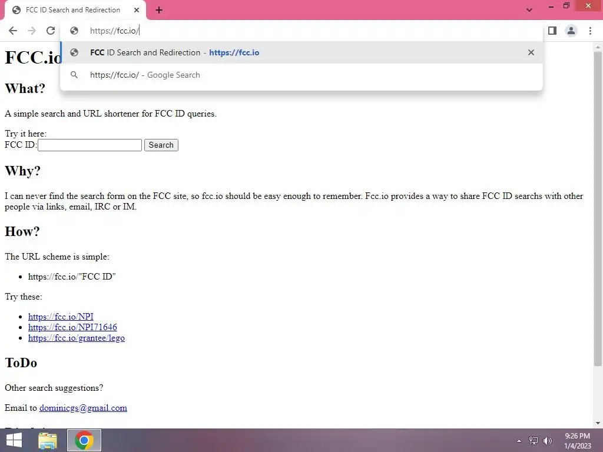Viewport: 603px width, 452px height.
Task: Click "A simple search and URL shortener" sentence
Action: (x=111, y=114)
